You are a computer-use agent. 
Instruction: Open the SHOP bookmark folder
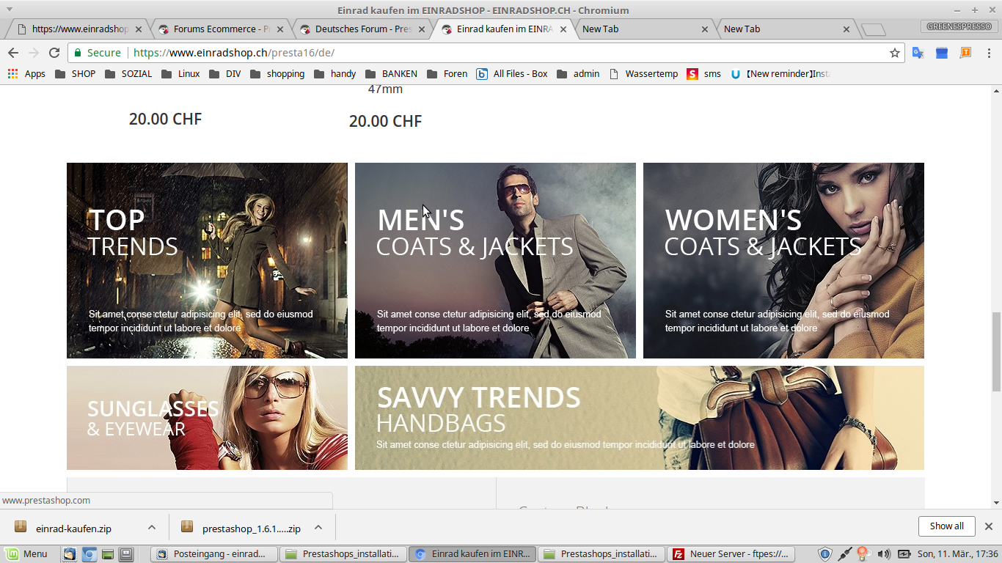pyautogui.click(x=75, y=73)
